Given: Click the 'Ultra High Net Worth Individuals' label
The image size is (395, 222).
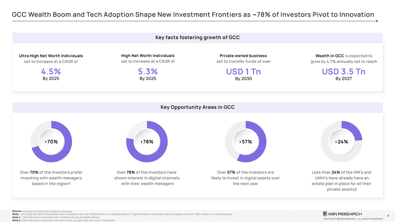Looking at the screenshot, I should [51, 56].
